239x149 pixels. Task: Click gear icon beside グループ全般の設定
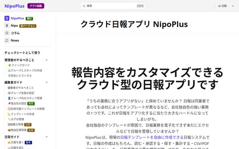(x=9, y=93)
